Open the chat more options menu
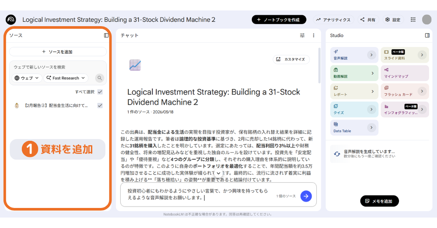The width and height of the screenshot is (437, 228). pos(313,35)
